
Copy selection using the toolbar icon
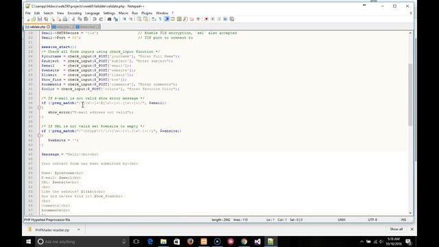coord(80,19)
